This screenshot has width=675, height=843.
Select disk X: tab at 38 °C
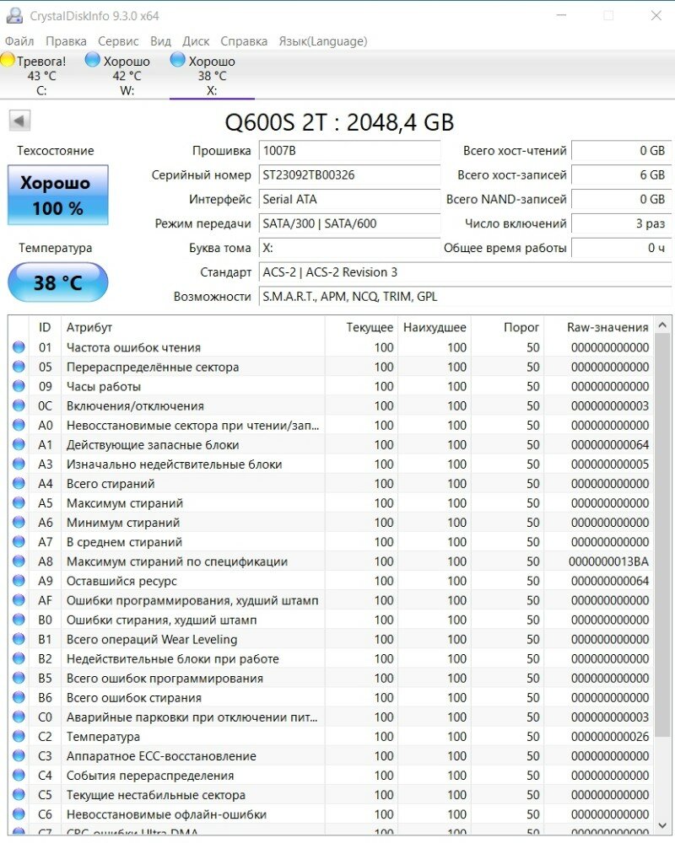point(212,75)
